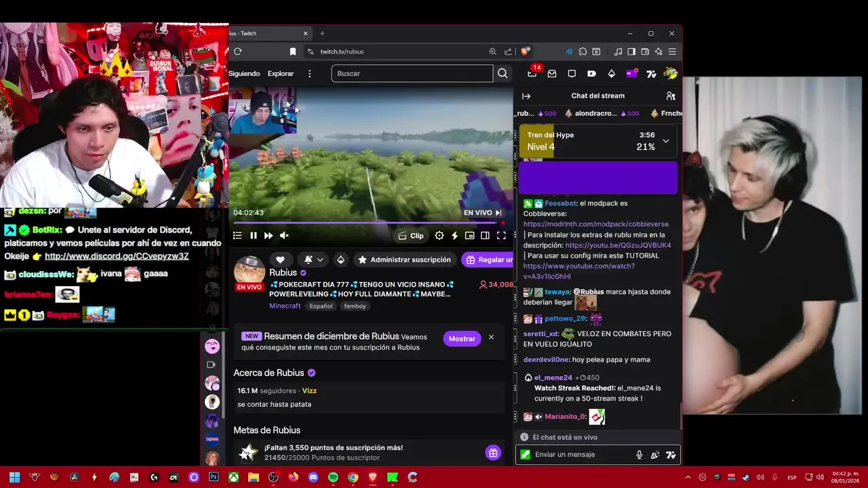This screenshot has width=868, height=488.
Task: Click the microphone icon in chat input
Action: (x=639, y=455)
